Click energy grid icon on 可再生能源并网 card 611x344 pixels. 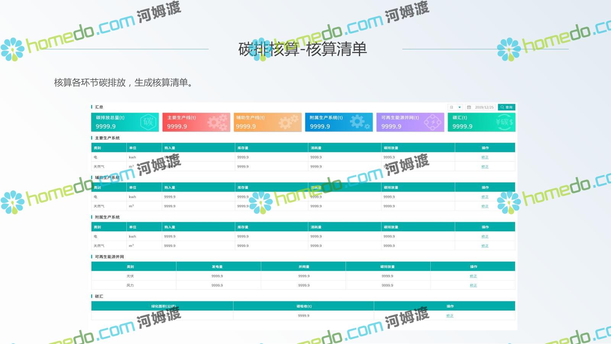click(x=432, y=122)
